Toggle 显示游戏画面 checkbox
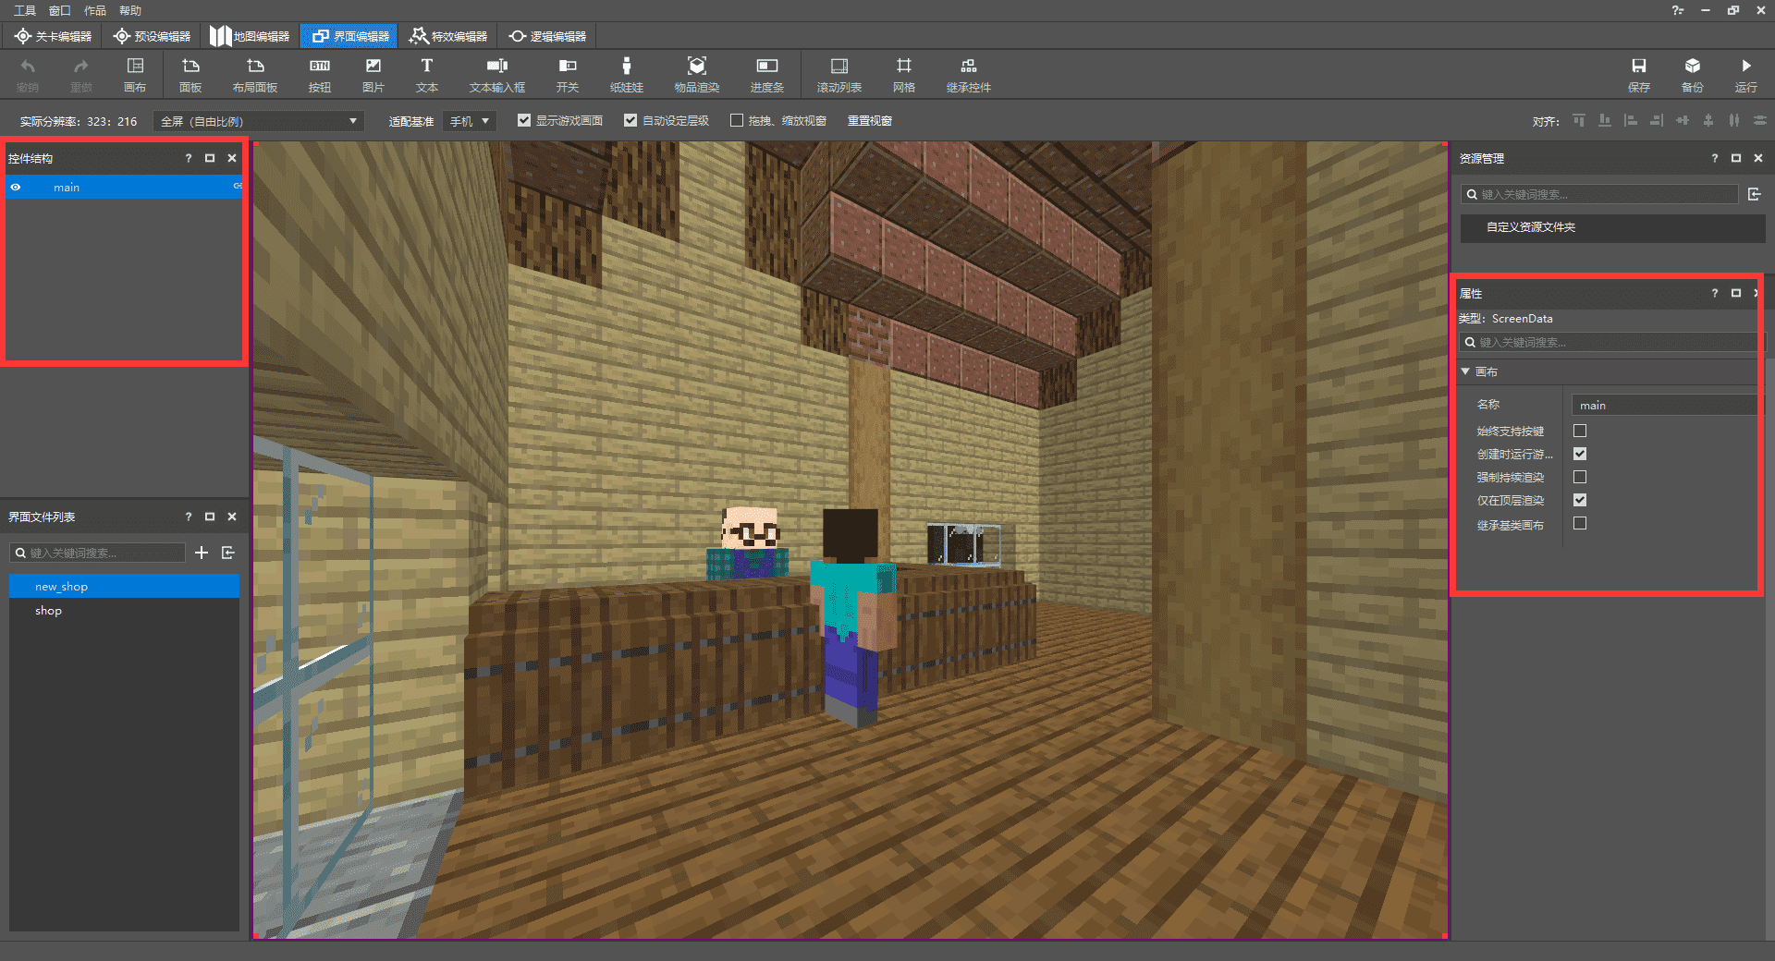 [x=524, y=120]
